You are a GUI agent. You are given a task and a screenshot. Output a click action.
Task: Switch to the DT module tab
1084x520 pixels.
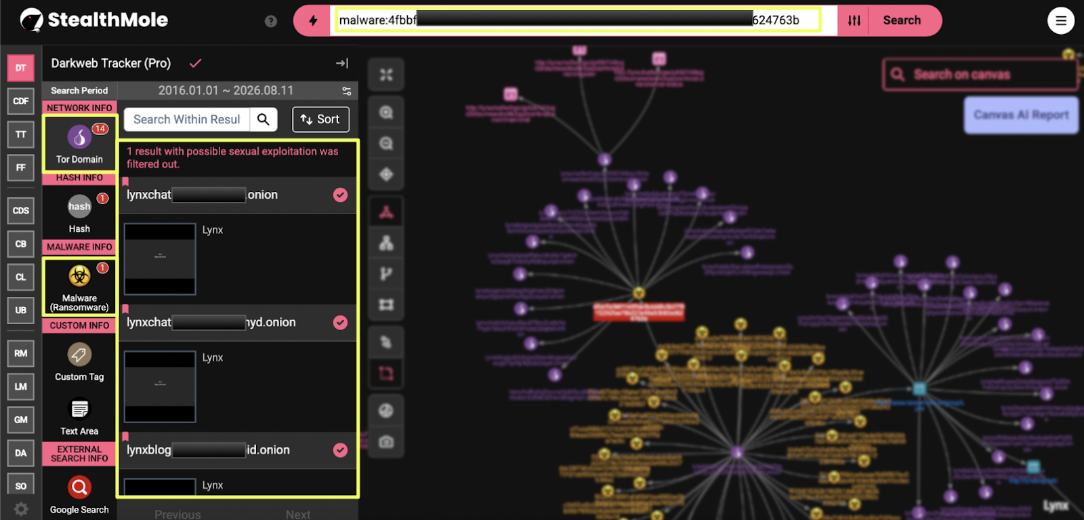pos(21,68)
